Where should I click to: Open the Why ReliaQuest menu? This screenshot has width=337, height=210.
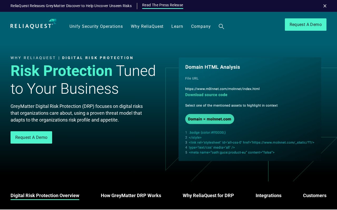[x=147, y=27]
